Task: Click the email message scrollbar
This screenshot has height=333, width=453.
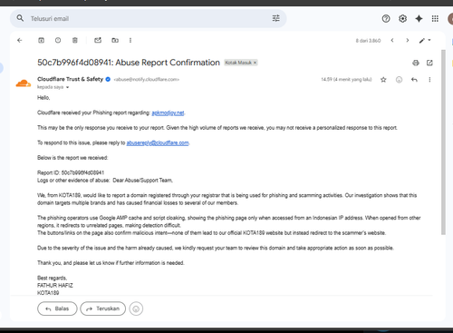Action: 443,142
